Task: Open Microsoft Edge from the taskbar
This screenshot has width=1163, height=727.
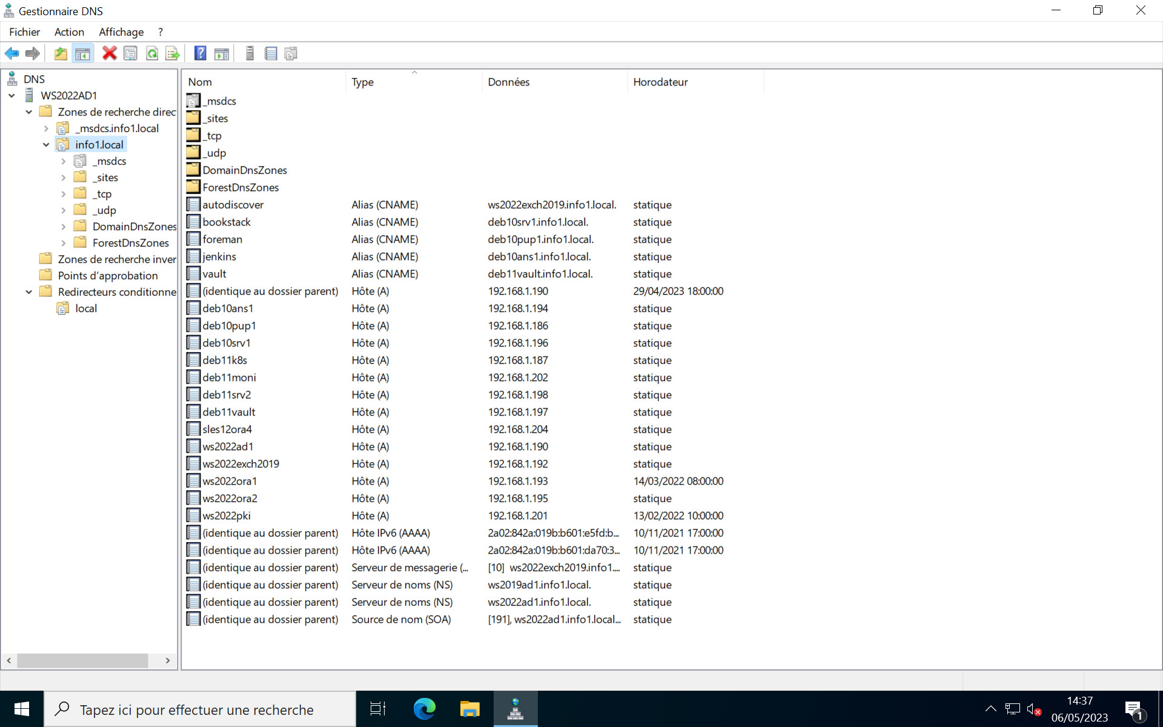Action: 424,709
